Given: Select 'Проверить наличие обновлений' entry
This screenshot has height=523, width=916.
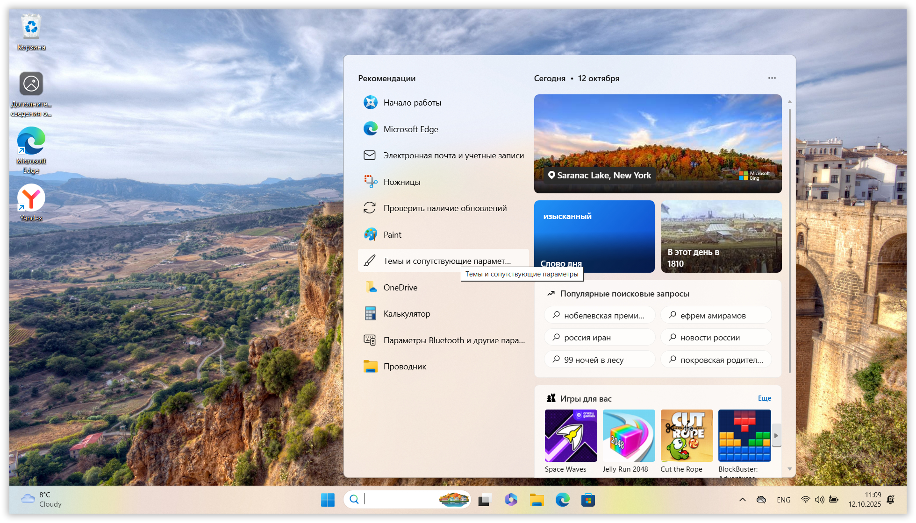Looking at the screenshot, I should pos(444,208).
